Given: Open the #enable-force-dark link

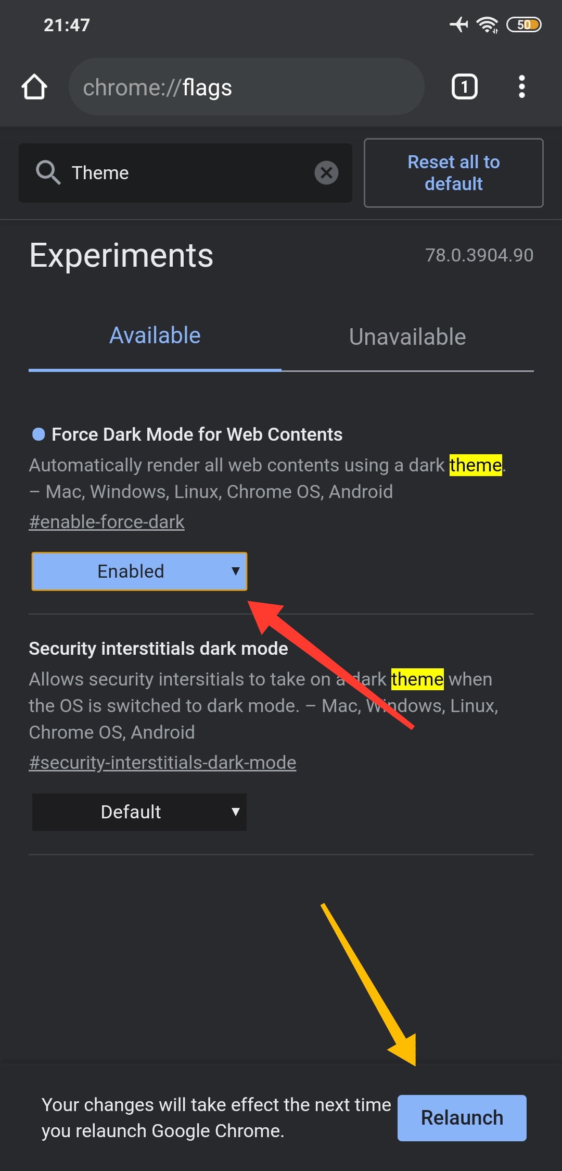Looking at the screenshot, I should click(107, 522).
